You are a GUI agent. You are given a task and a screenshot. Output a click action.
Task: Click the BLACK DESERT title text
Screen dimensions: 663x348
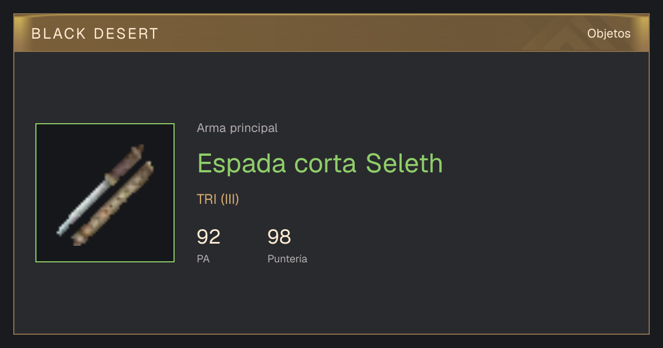click(x=95, y=34)
